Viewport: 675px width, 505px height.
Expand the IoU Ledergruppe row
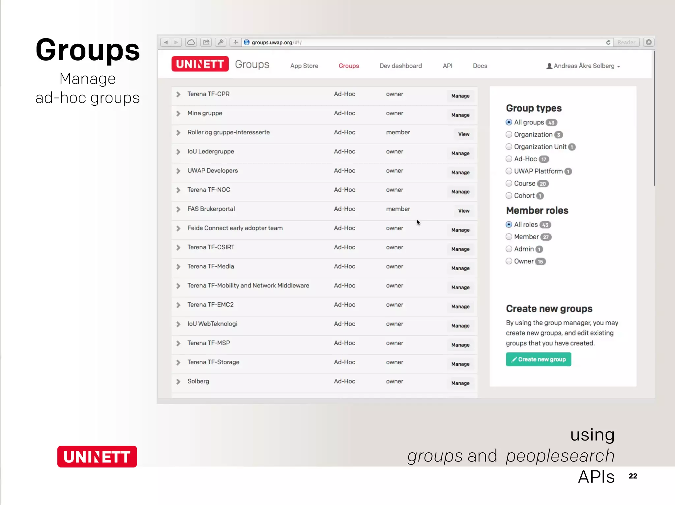tap(178, 152)
